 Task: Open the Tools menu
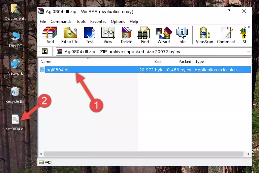(81, 22)
